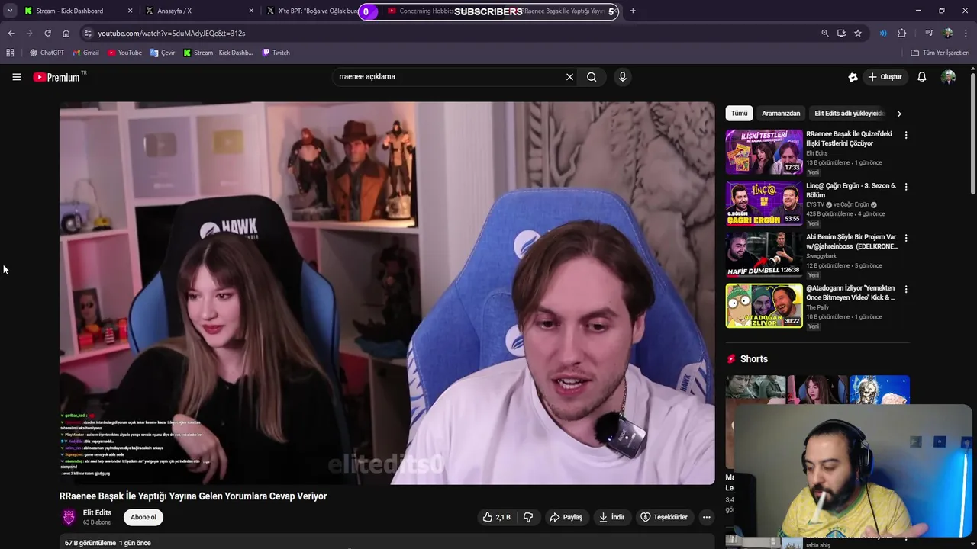Open the 'İlişki Testleri' video thumbnail
977x549 pixels.
coord(764,152)
